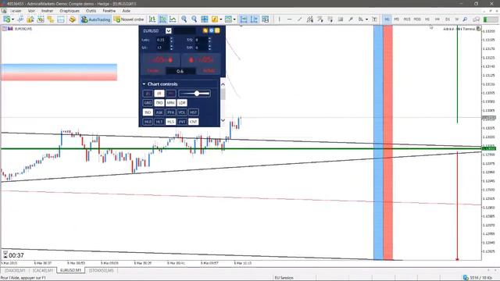Screen dimensions: 500x281
Task: Toggle the auto scroll chart icon
Action: [244, 20]
